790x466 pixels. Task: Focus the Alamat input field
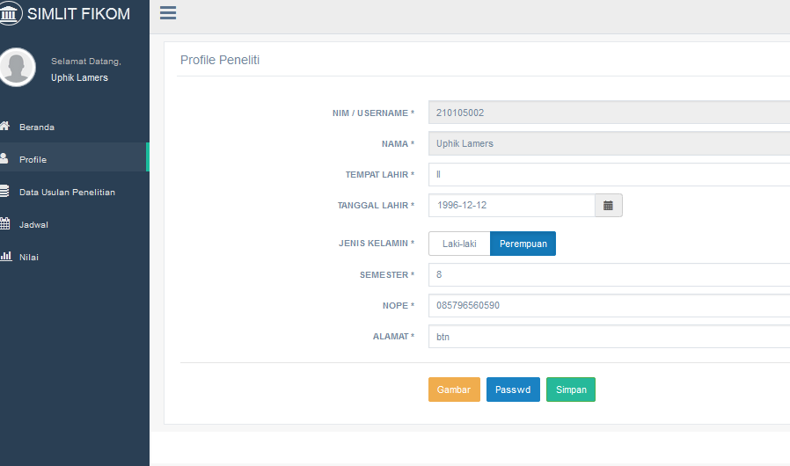pyautogui.click(x=609, y=337)
